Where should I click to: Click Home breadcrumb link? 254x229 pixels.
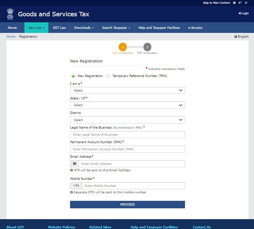(x=11, y=37)
